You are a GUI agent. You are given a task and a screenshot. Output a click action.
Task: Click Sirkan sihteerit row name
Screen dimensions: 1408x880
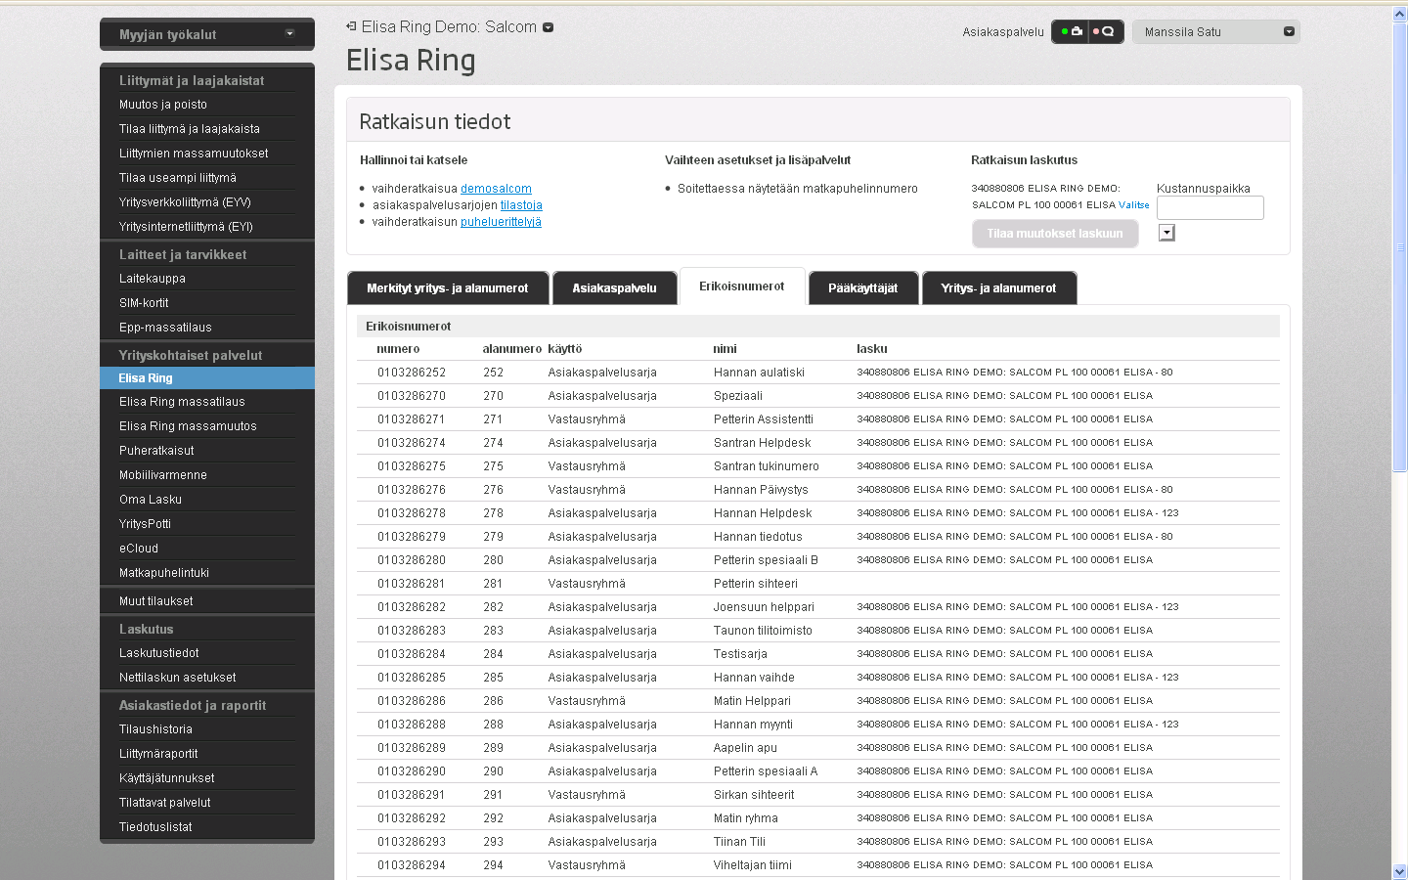click(x=754, y=795)
